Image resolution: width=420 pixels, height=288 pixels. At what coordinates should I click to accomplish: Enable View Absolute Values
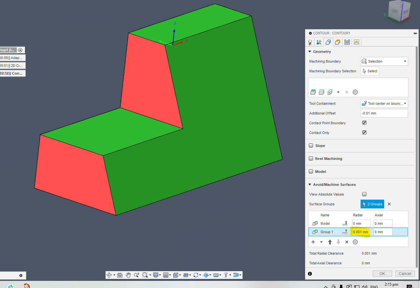point(364,194)
